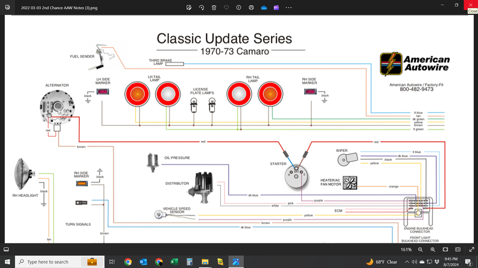Viewport: 478px width, 268px height.
Task: Toggle the filmstrip at bottom left
Action: (x=7, y=249)
